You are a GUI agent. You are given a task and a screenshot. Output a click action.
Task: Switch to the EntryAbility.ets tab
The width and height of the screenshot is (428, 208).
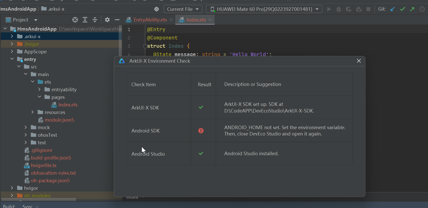coord(150,20)
